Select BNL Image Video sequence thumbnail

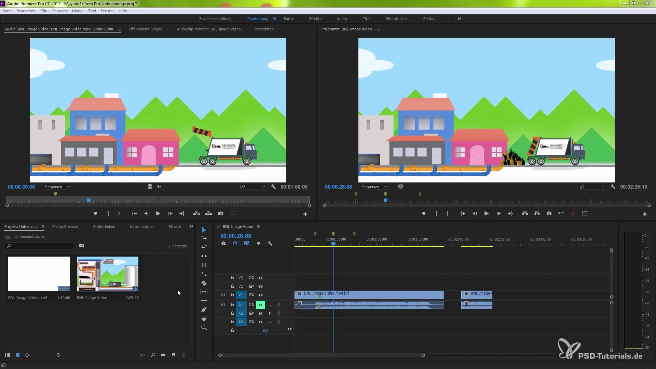108,274
